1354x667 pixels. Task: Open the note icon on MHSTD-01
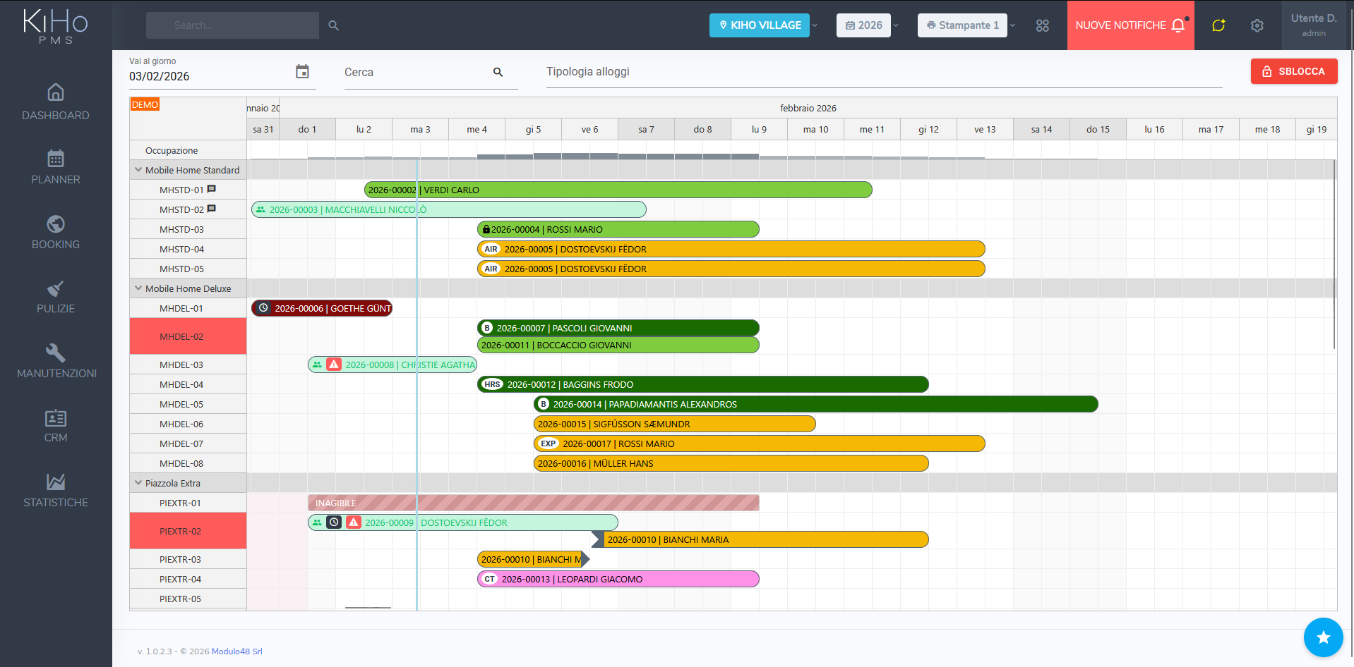point(212,189)
